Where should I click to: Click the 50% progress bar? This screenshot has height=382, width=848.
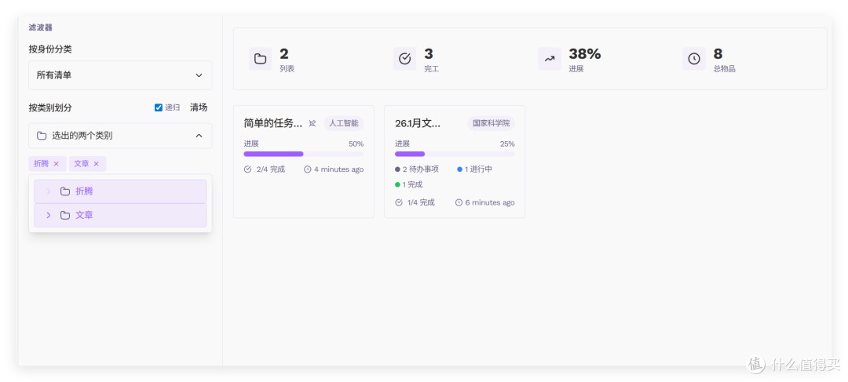coord(303,154)
